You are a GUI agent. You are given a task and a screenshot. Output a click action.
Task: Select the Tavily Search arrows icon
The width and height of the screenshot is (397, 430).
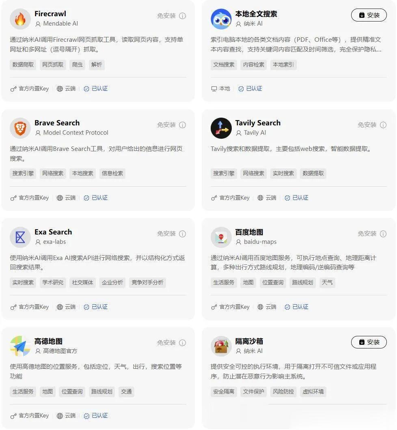[x=221, y=128]
